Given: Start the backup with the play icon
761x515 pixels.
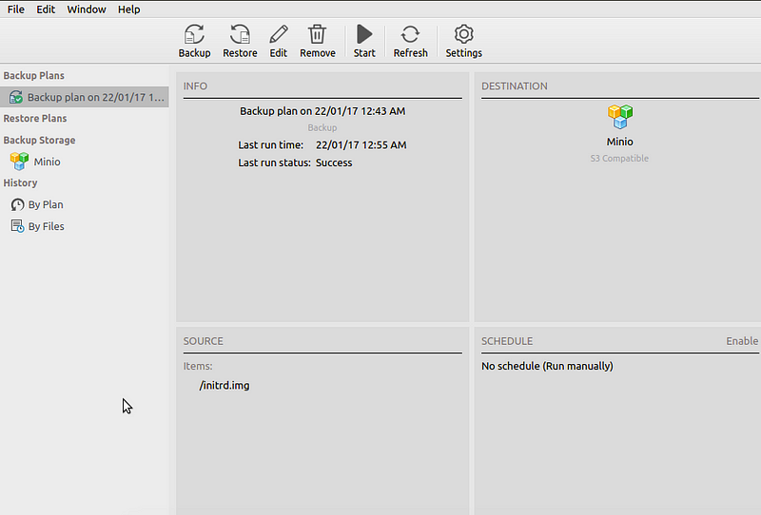Looking at the screenshot, I should 364,35.
